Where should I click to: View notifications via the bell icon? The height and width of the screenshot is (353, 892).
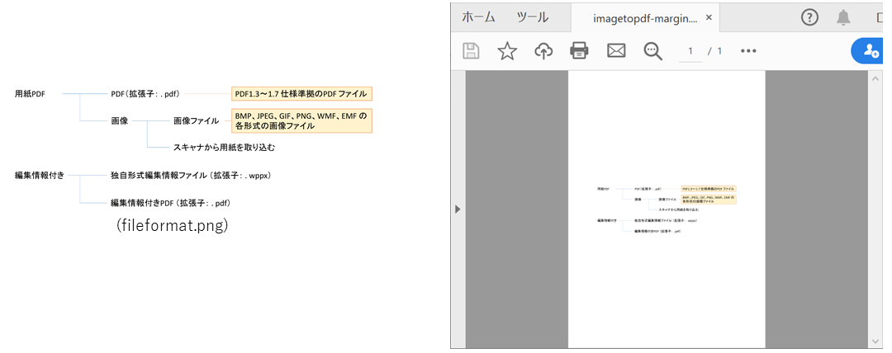point(843,16)
